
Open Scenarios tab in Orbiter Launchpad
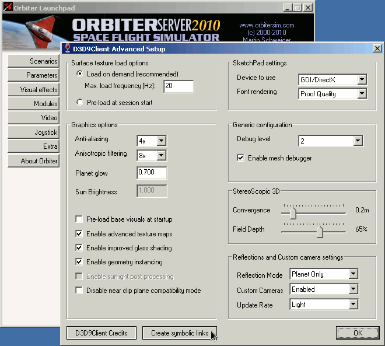click(x=34, y=61)
